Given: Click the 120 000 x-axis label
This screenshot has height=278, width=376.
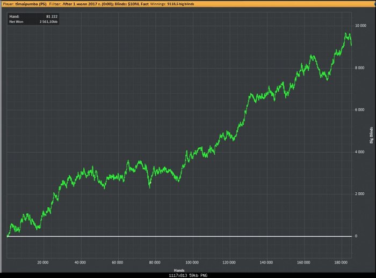Looking at the screenshot, I should tap(229, 262).
